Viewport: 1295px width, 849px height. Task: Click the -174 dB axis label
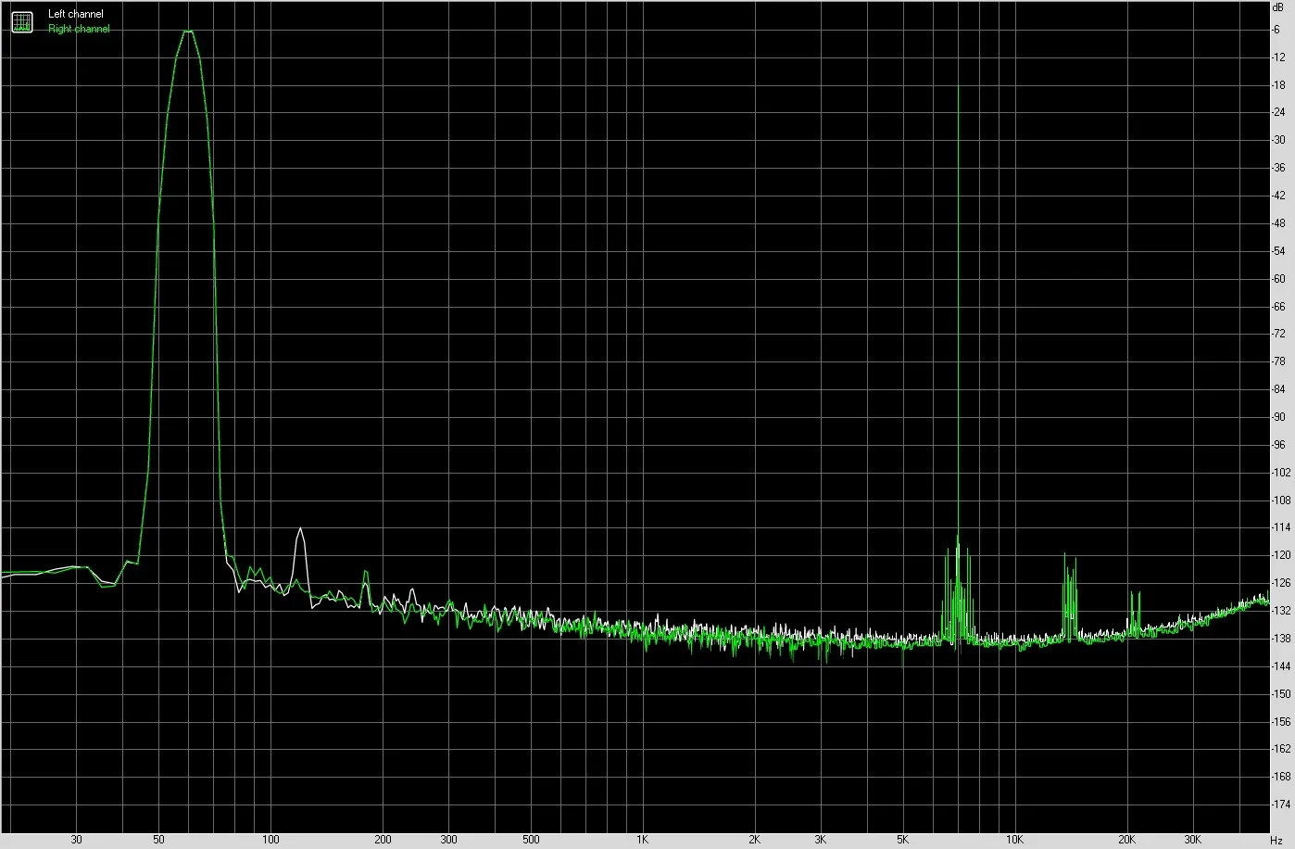click(x=1281, y=805)
